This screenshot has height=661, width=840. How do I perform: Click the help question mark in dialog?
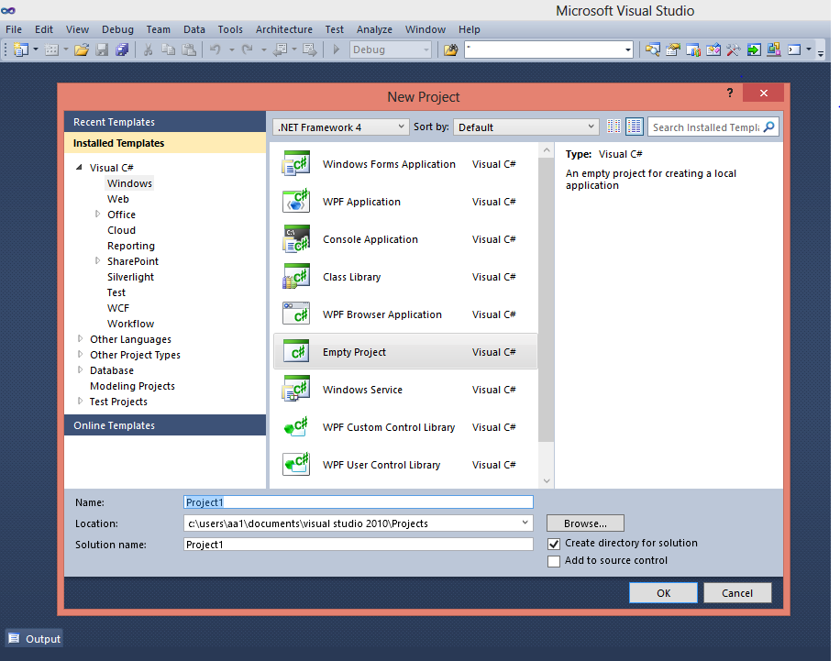(x=730, y=93)
